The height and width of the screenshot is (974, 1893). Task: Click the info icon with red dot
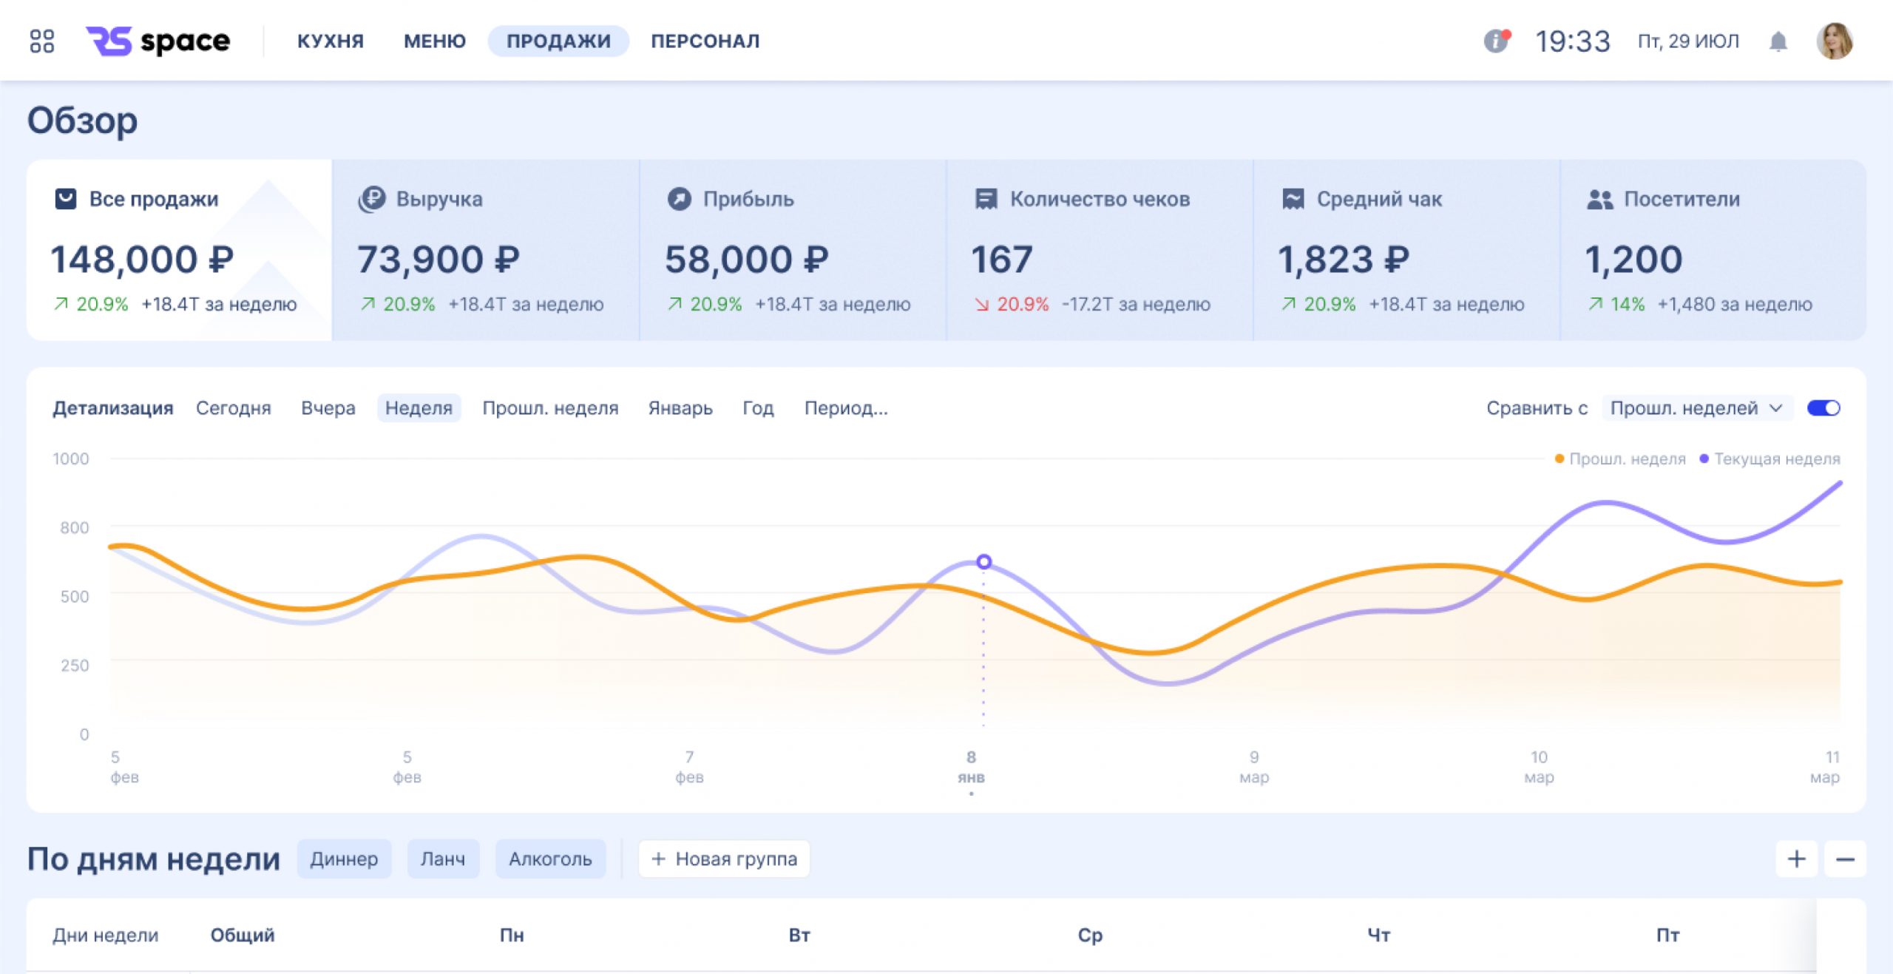(x=1496, y=41)
